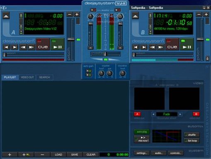
Task: Skip to previous track on deck A
Action: pyautogui.click(x=6, y=47)
